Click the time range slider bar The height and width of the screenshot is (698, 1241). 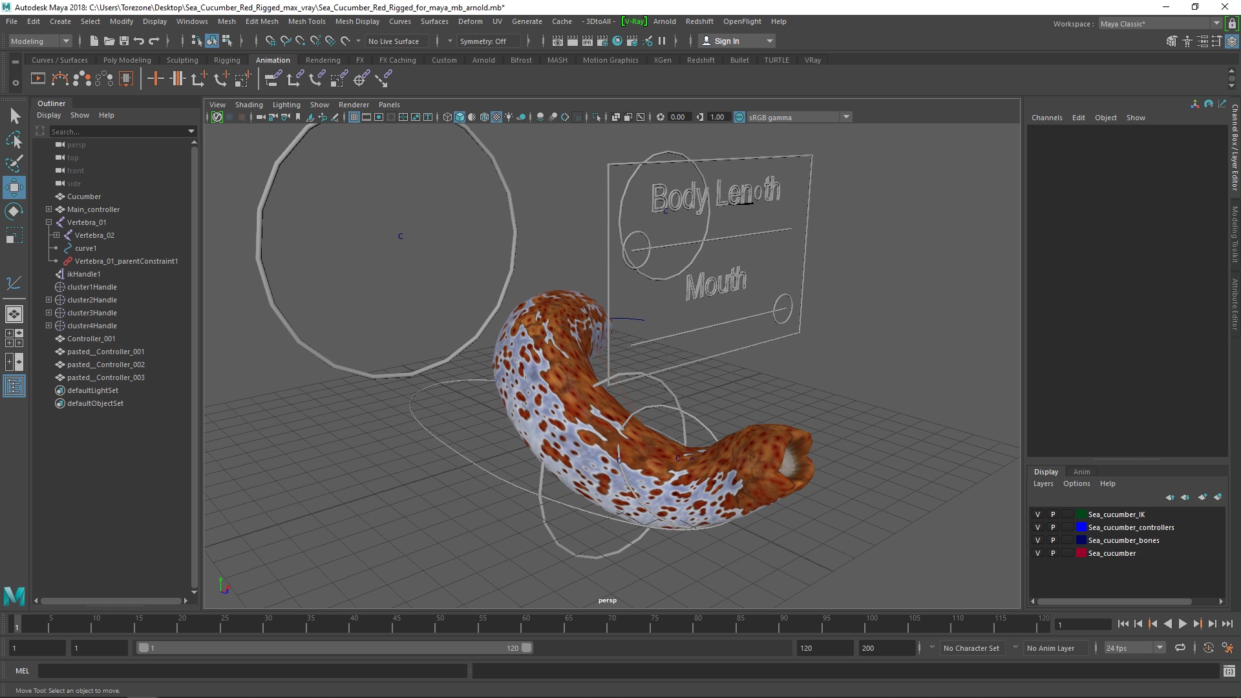click(x=334, y=648)
